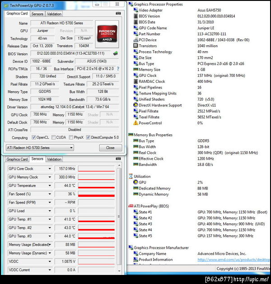
Task: Click the BIOS save chip icon
Action: coord(115,53)
